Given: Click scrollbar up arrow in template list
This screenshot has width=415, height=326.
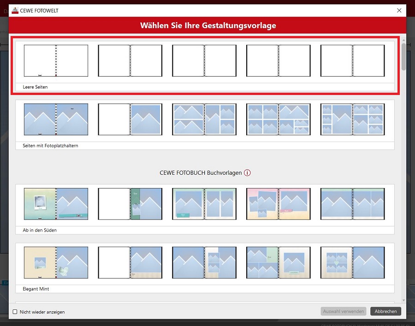Looking at the screenshot, I should (403, 40).
